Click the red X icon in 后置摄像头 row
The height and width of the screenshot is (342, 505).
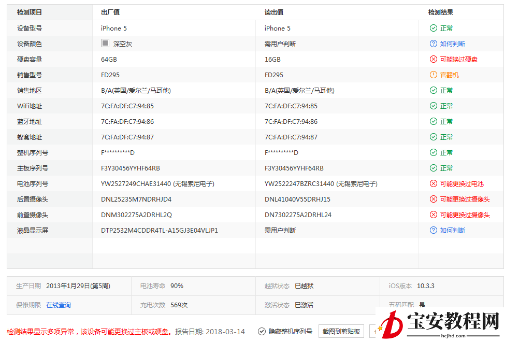click(433, 199)
